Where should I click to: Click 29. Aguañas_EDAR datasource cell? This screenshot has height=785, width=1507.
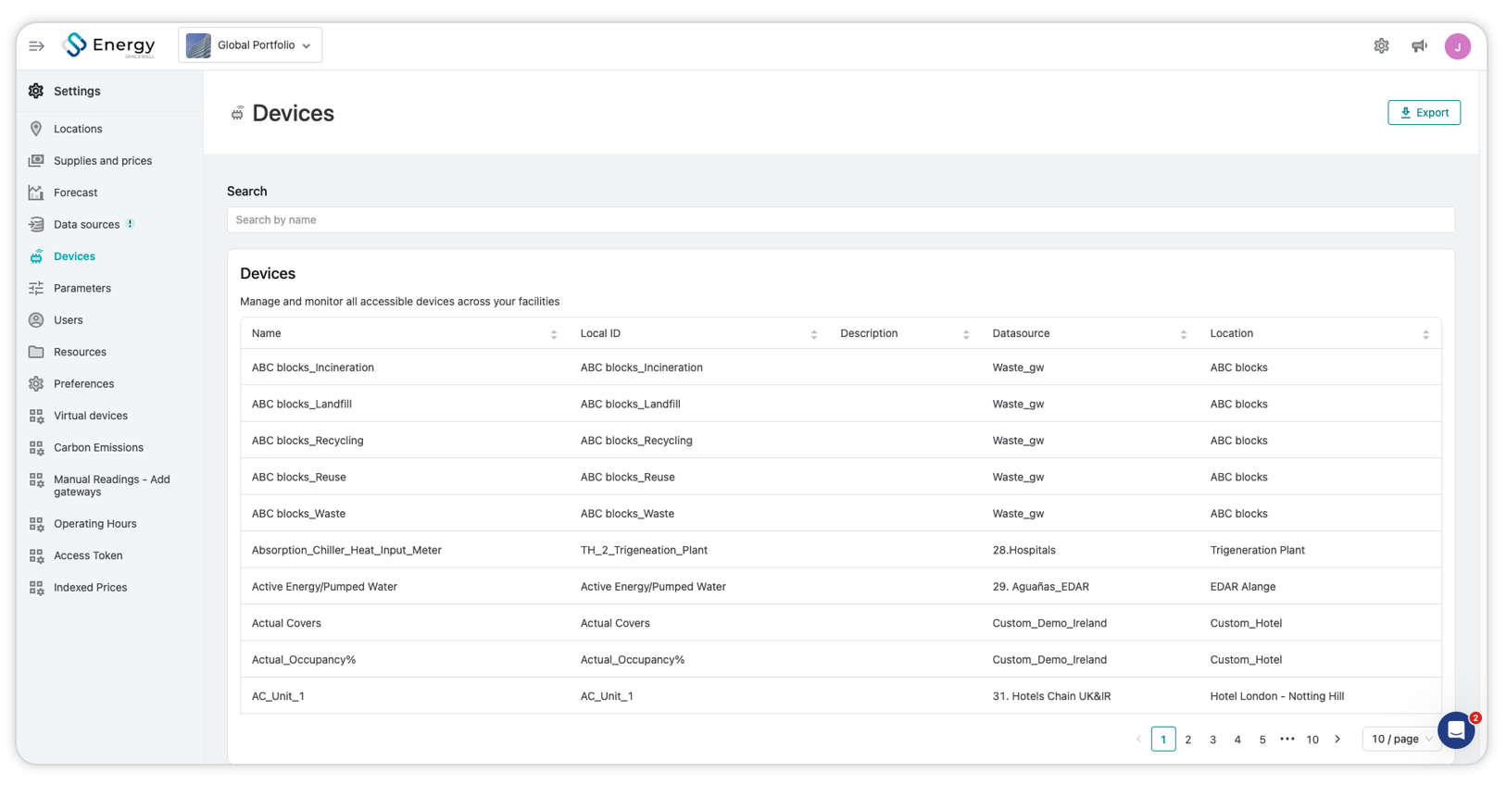1040,587
